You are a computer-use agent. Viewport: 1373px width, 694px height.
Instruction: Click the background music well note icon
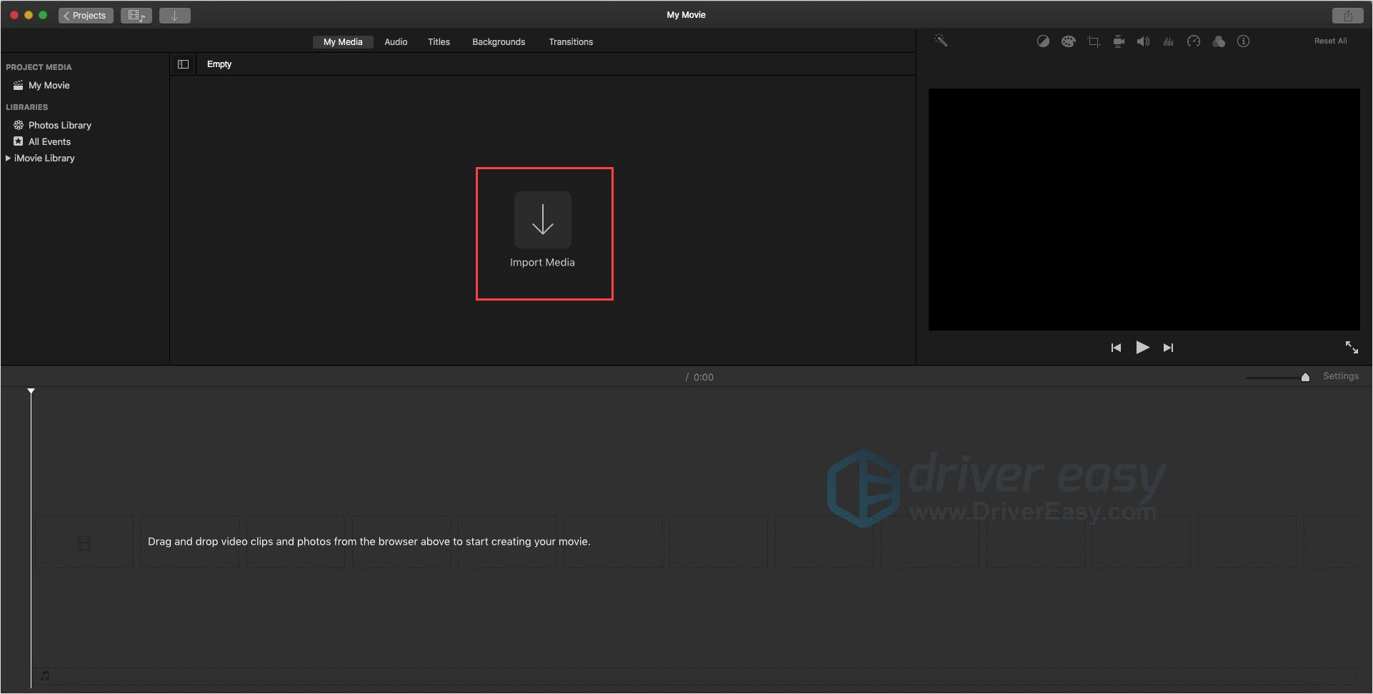tap(45, 675)
